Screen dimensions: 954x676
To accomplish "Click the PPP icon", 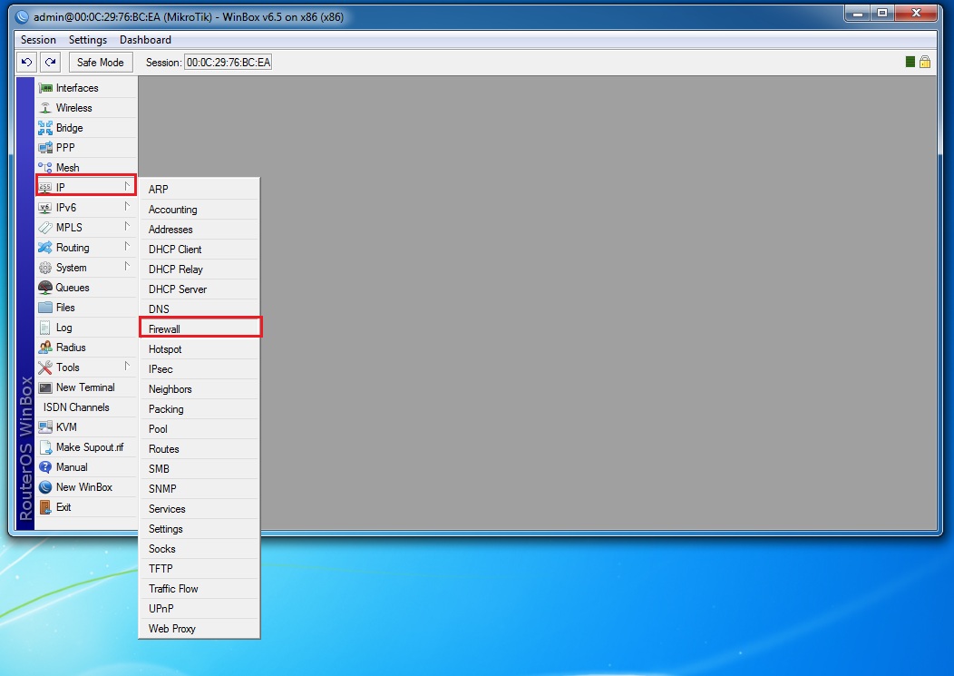I will point(45,147).
